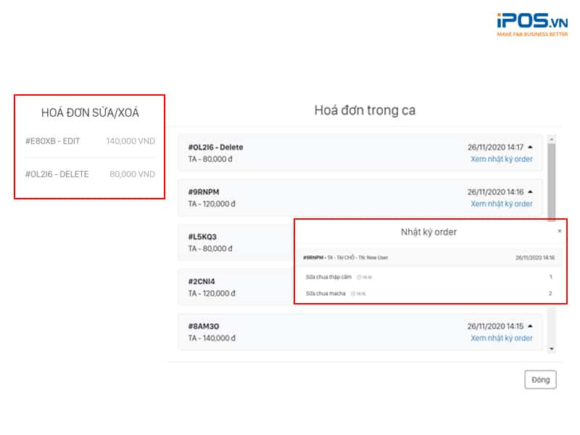Collapse the arrow next to 26/11/2020 14:17

click(530, 147)
